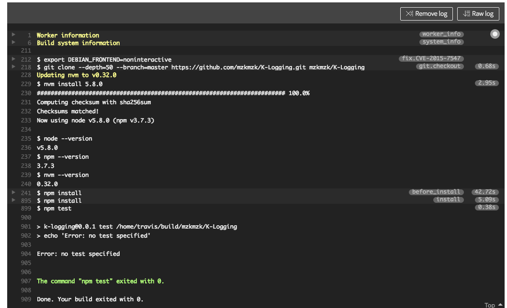Expand the git clone fold arrow

(14, 67)
